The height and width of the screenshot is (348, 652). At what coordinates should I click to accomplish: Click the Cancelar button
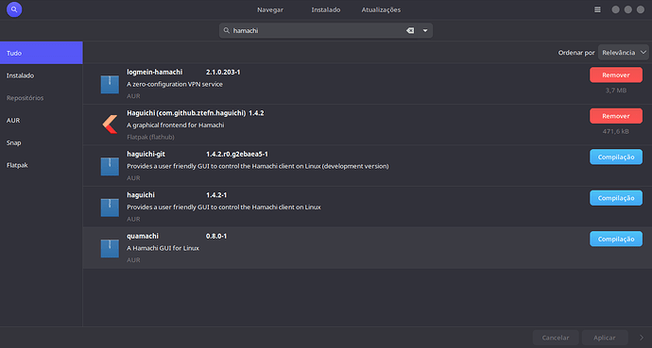pos(556,338)
